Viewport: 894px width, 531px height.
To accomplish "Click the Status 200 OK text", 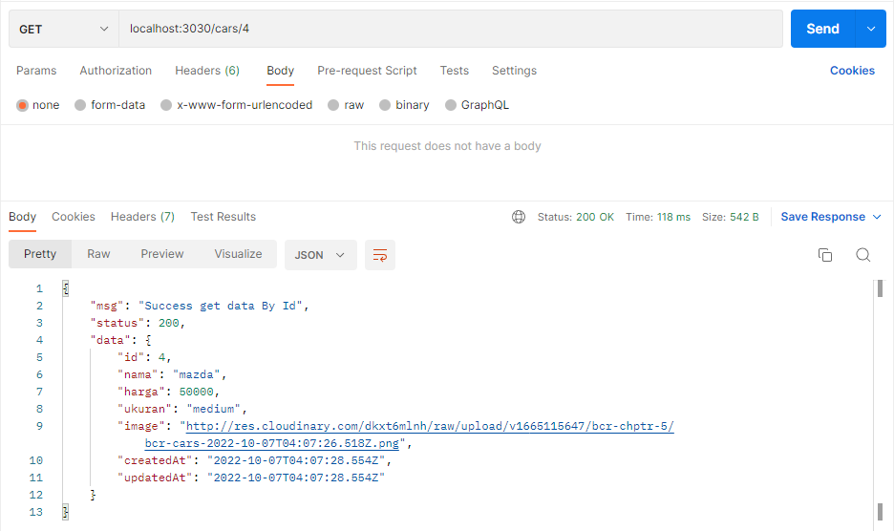I will tap(575, 217).
